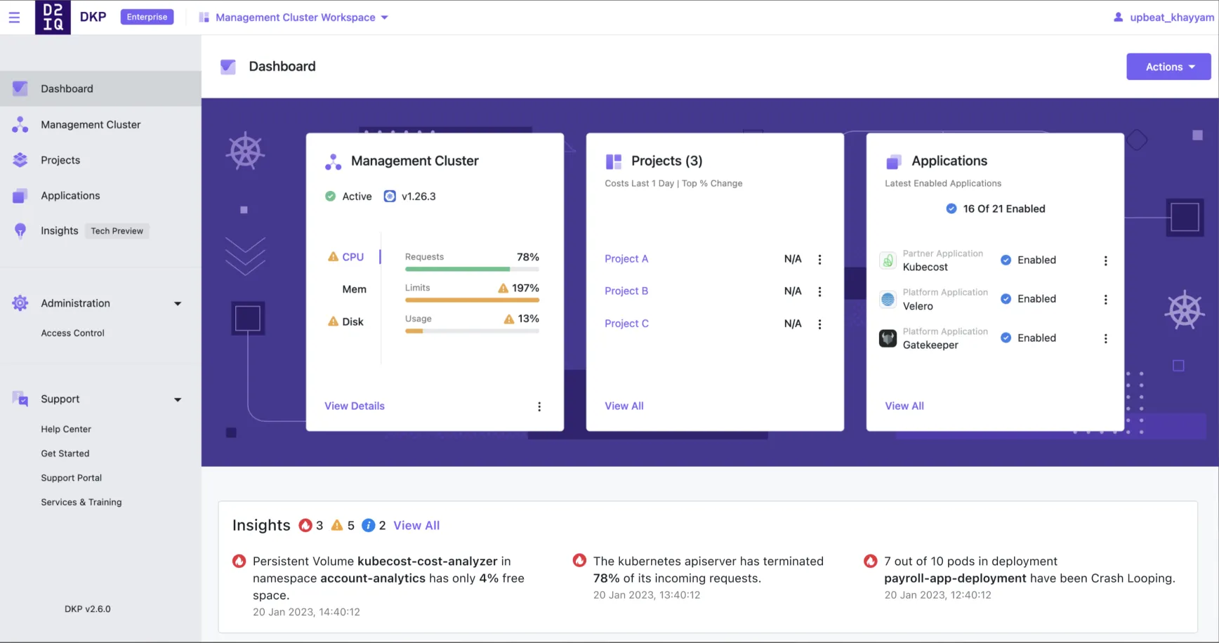The height and width of the screenshot is (643, 1219).
Task: Click View Details on Management Cluster card
Action: pos(355,406)
